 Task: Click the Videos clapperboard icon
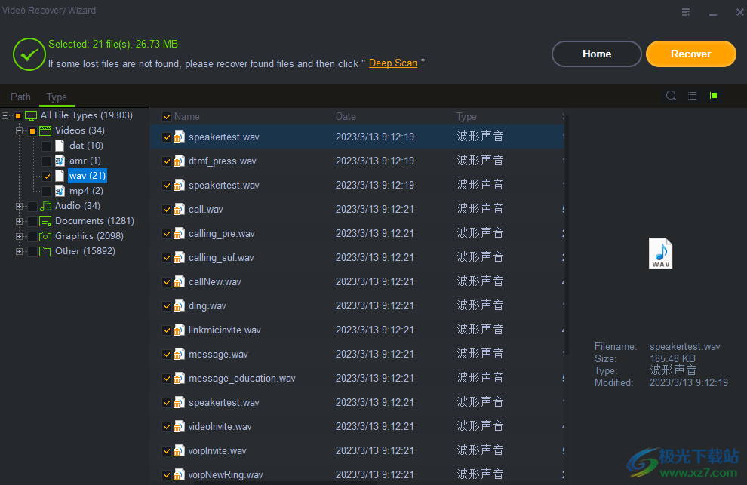point(45,130)
